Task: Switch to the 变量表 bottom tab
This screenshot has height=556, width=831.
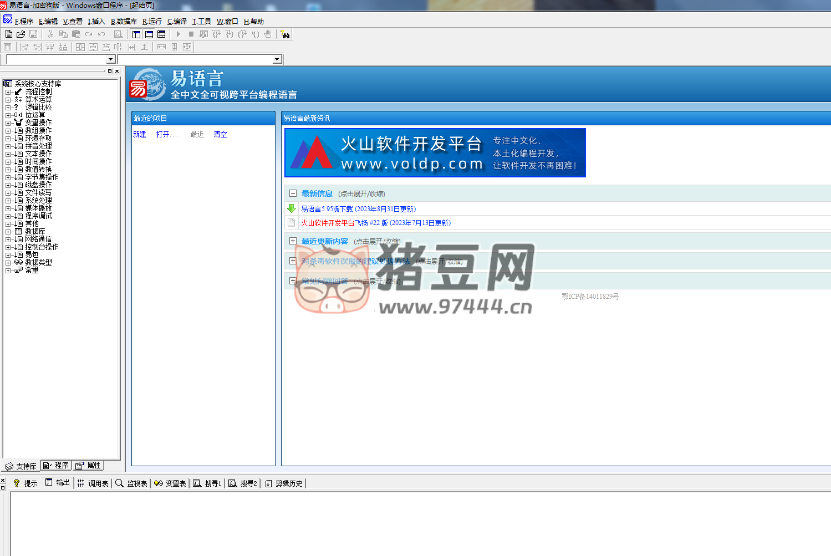Action: coord(170,483)
